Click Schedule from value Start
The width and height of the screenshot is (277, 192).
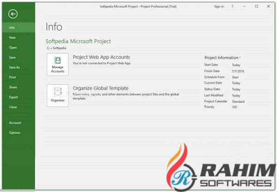click(x=235, y=77)
